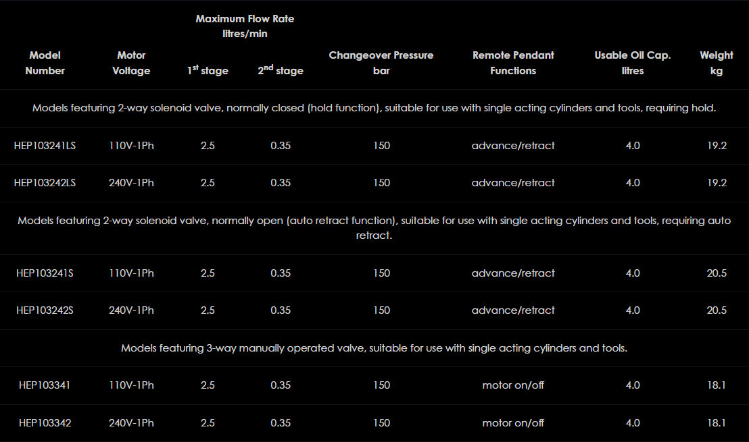Image resolution: width=749 pixels, height=442 pixels.
Task: Select the Changeover Pressure bar header
Action: click(381, 63)
